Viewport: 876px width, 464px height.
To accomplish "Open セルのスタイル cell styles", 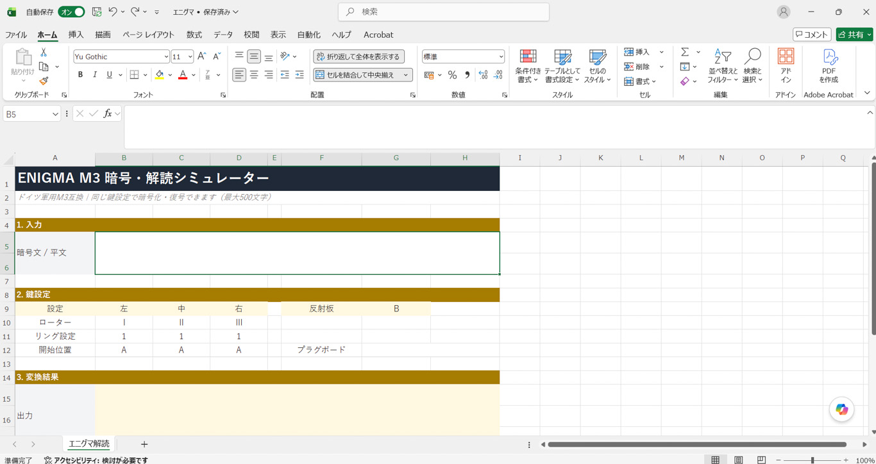I will pos(598,66).
